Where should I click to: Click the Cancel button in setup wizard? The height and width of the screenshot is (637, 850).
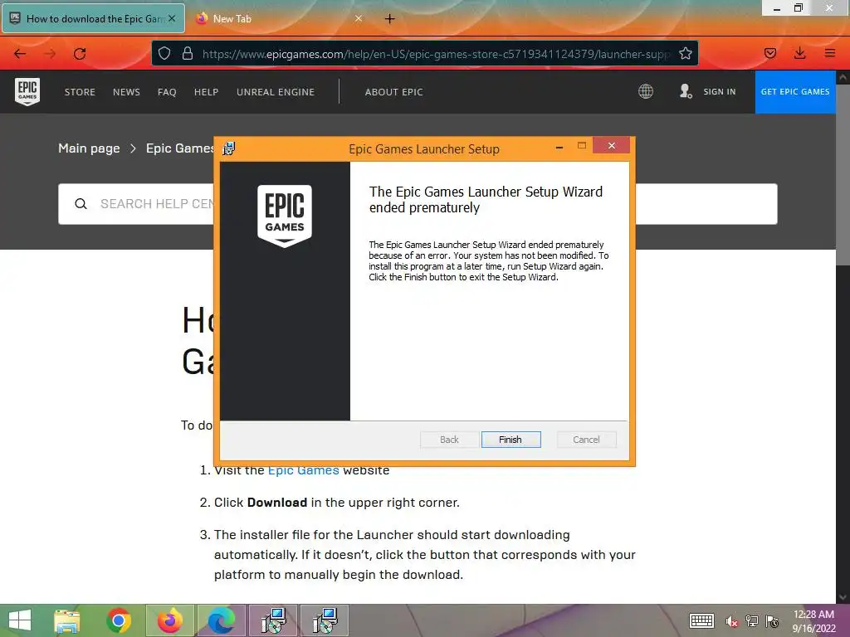coord(586,440)
